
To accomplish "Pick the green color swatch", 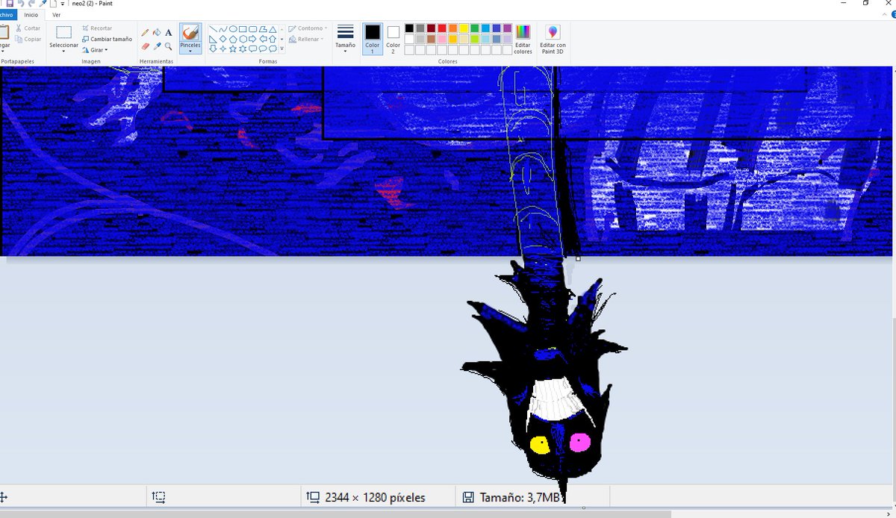I will (x=475, y=28).
